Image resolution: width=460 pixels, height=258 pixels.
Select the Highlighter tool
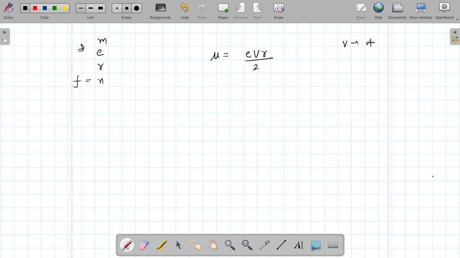[161, 245]
